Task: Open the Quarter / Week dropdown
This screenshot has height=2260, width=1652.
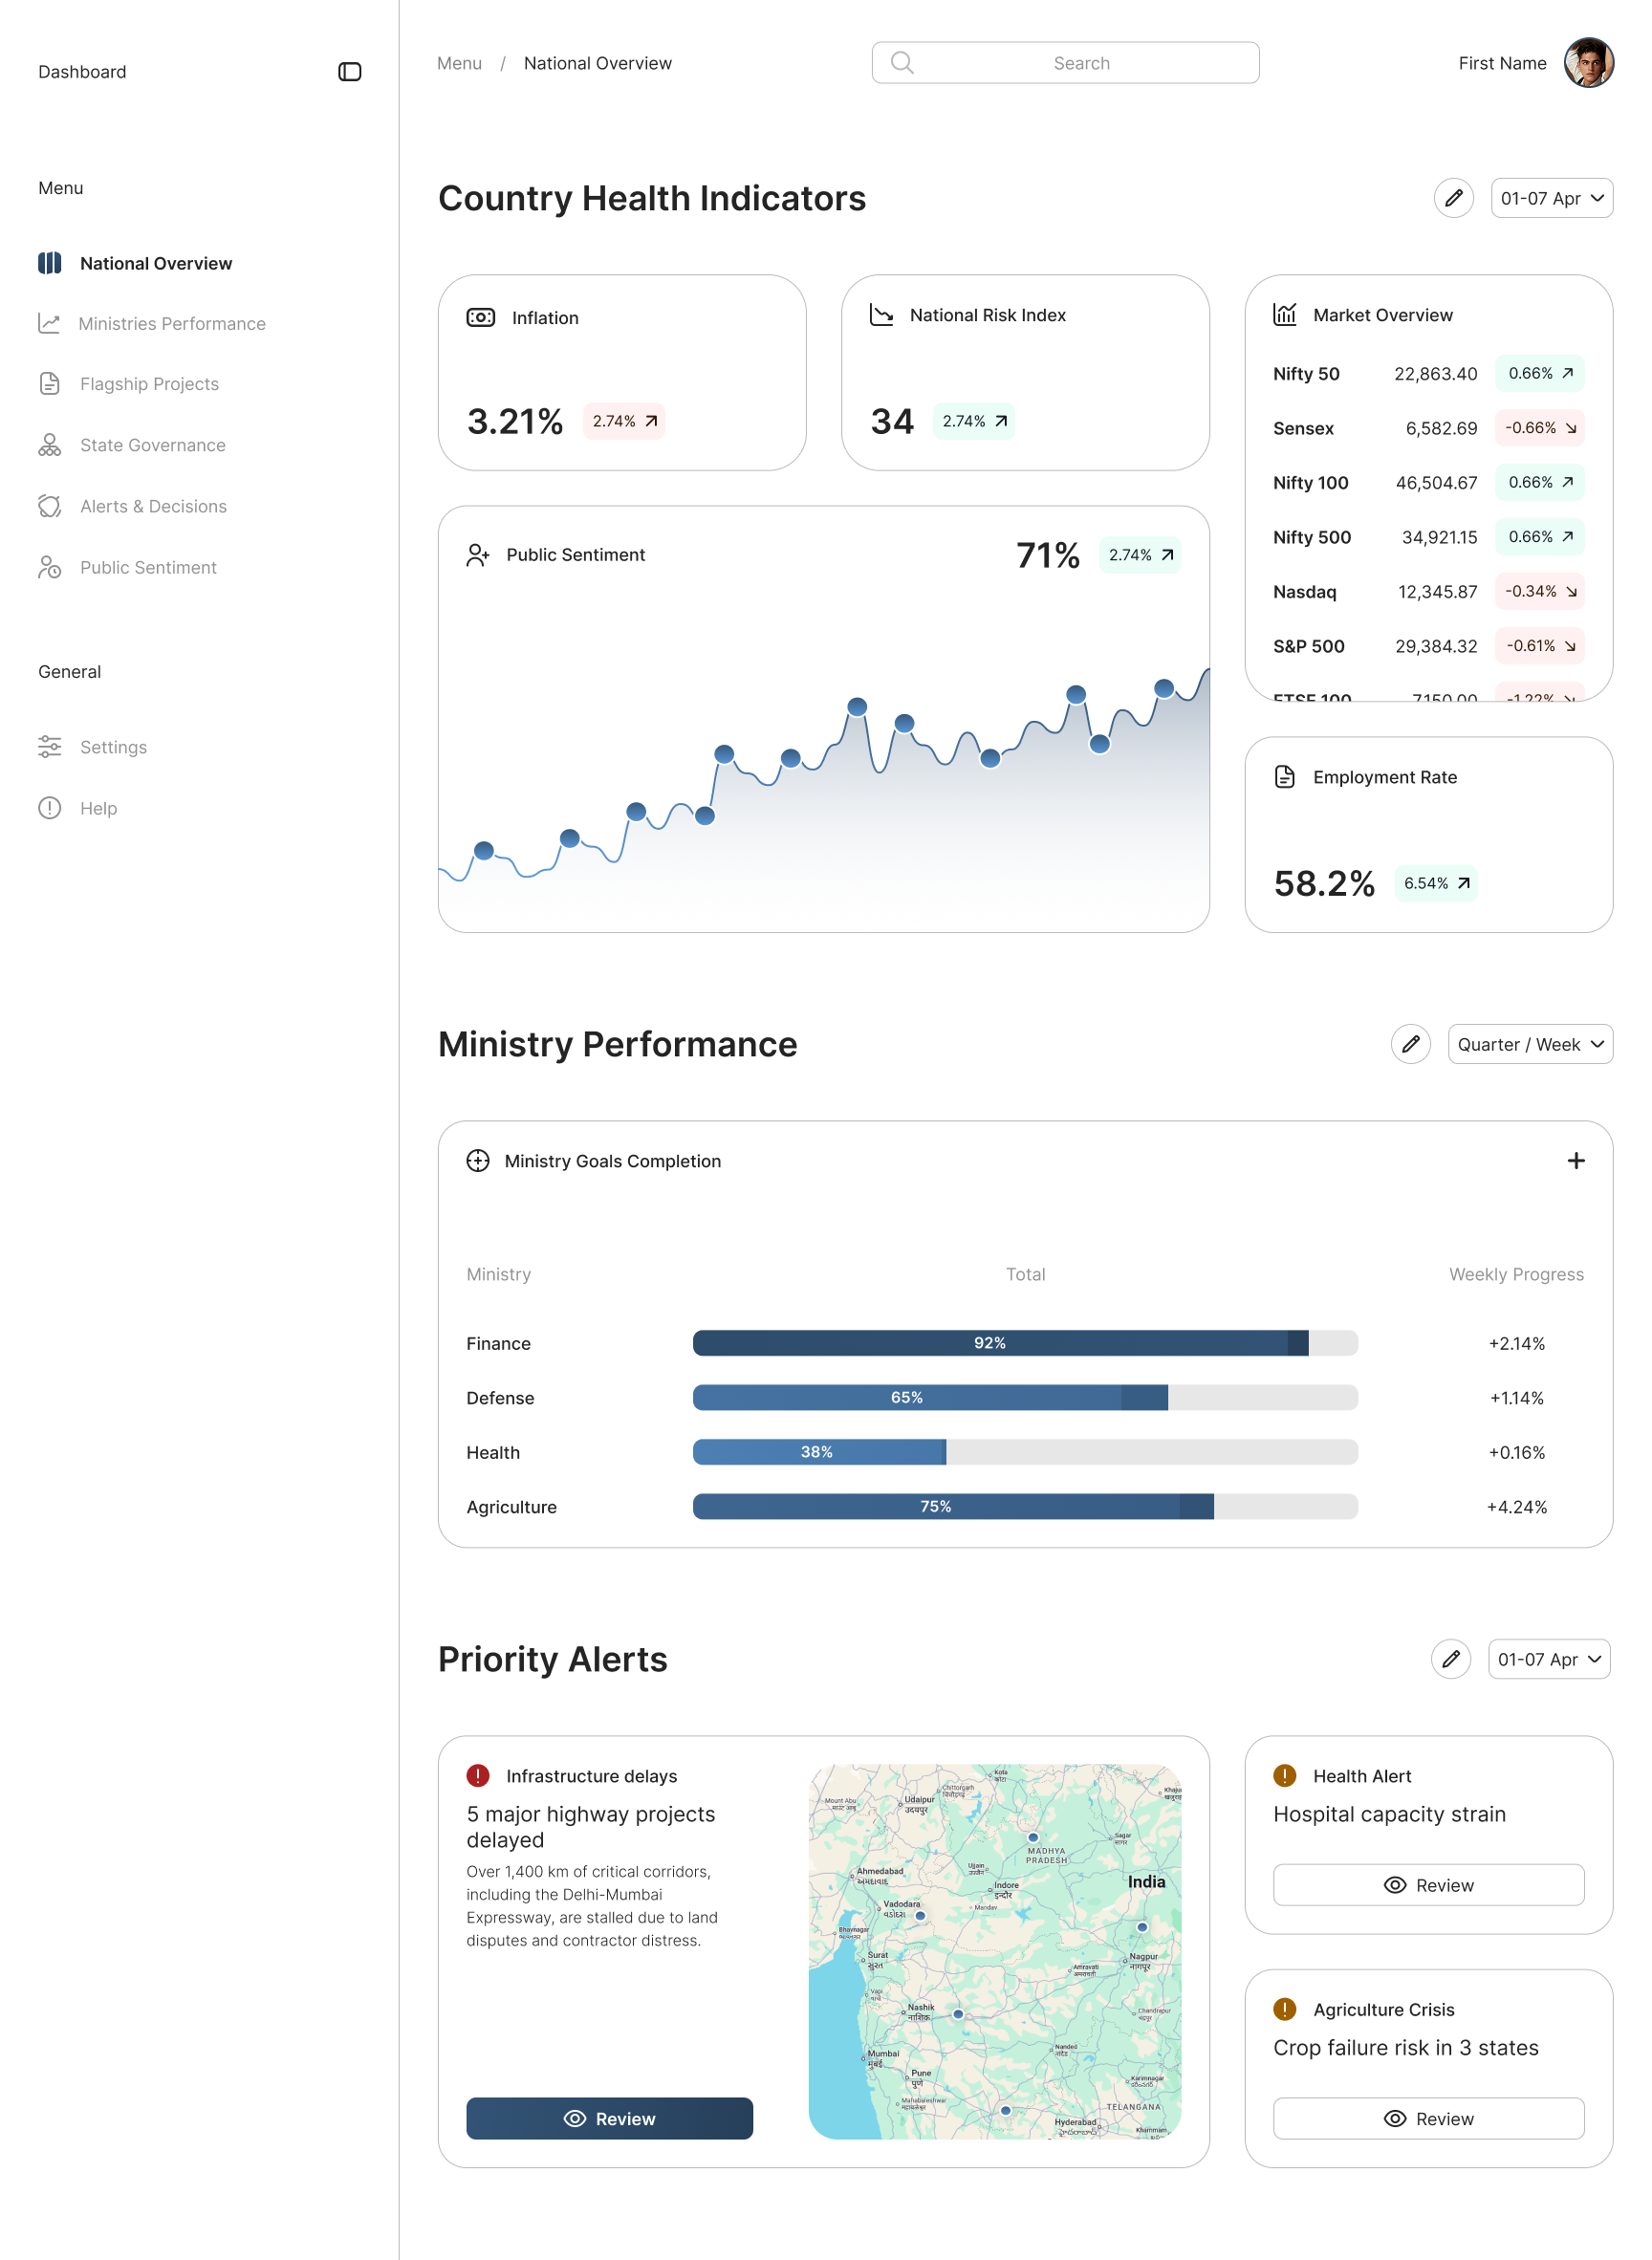Action: coord(1529,1044)
